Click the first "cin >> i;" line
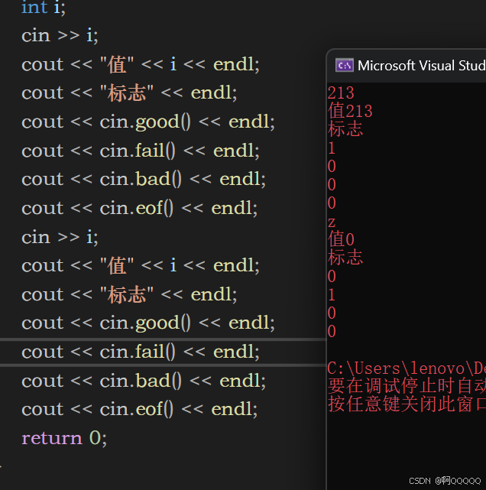 [x=60, y=36]
